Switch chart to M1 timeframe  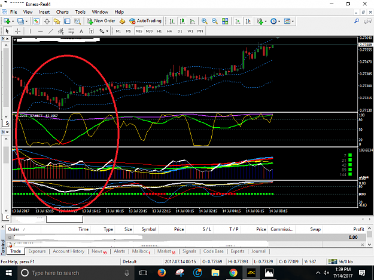coord(118,31)
